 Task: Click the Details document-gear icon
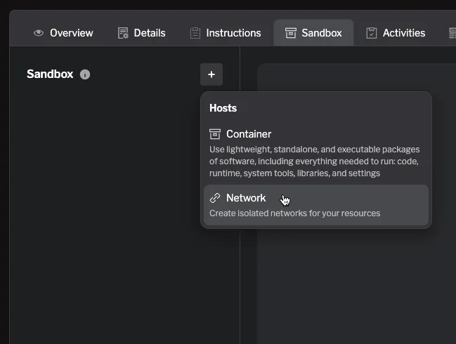(123, 33)
